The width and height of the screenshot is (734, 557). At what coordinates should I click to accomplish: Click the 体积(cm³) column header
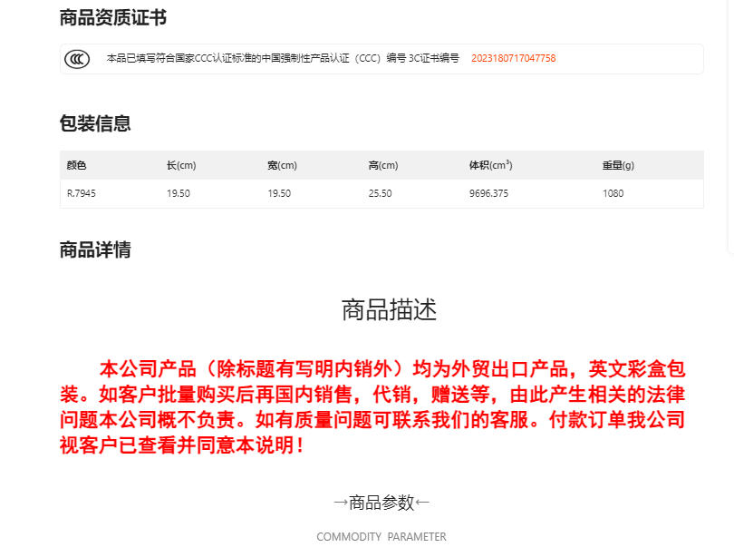point(490,165)
